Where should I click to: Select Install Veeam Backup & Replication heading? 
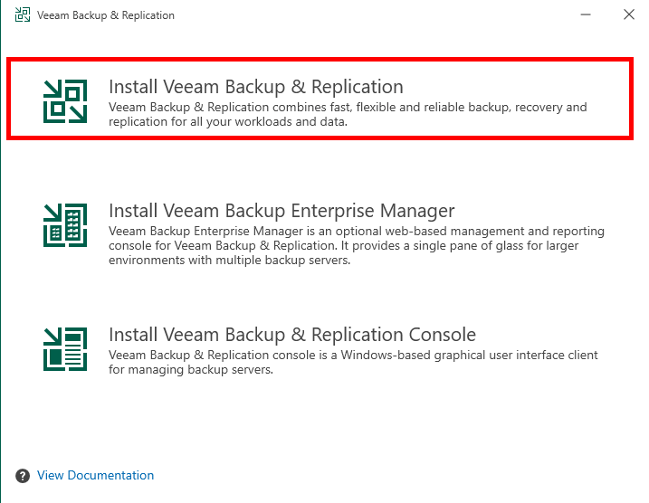point(256,87)
